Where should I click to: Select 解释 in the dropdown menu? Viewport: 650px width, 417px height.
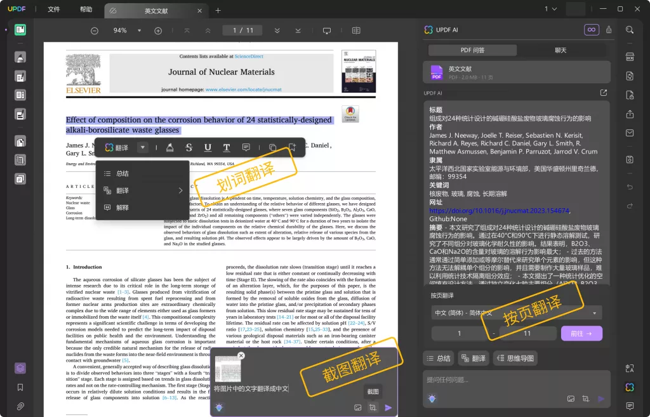click(x=143, y=208)
